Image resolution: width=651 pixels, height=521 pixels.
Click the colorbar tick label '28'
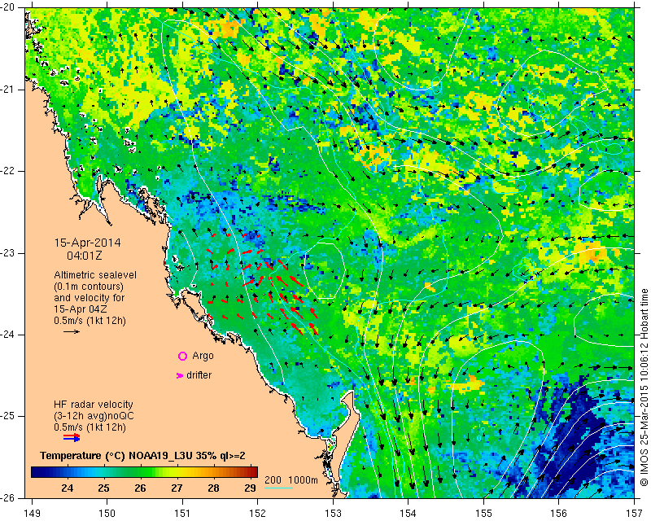coord(213,488)
